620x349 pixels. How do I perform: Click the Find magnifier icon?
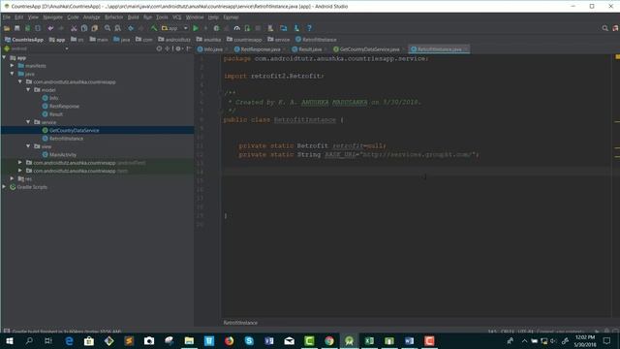108,28
